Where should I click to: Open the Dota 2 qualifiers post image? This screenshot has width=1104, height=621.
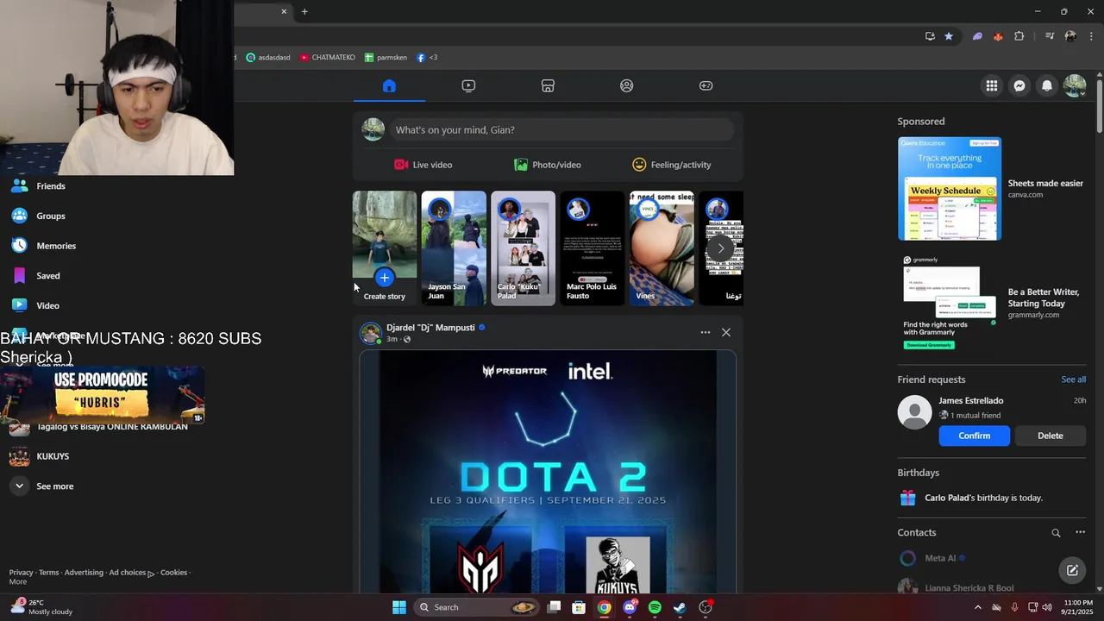point(548,471)
